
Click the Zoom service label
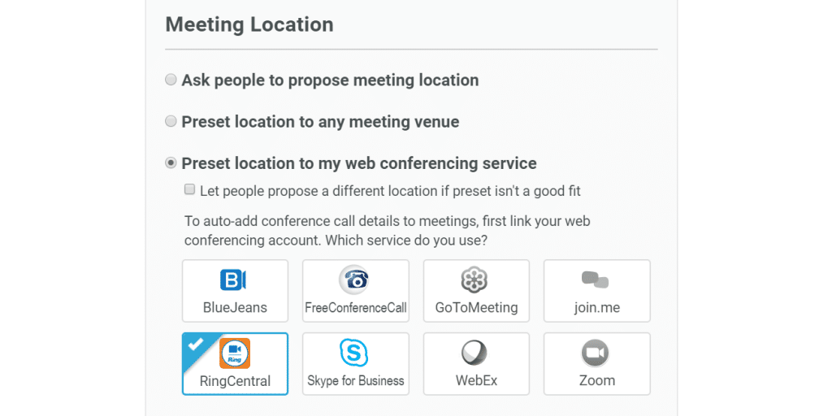click(597, 380)
